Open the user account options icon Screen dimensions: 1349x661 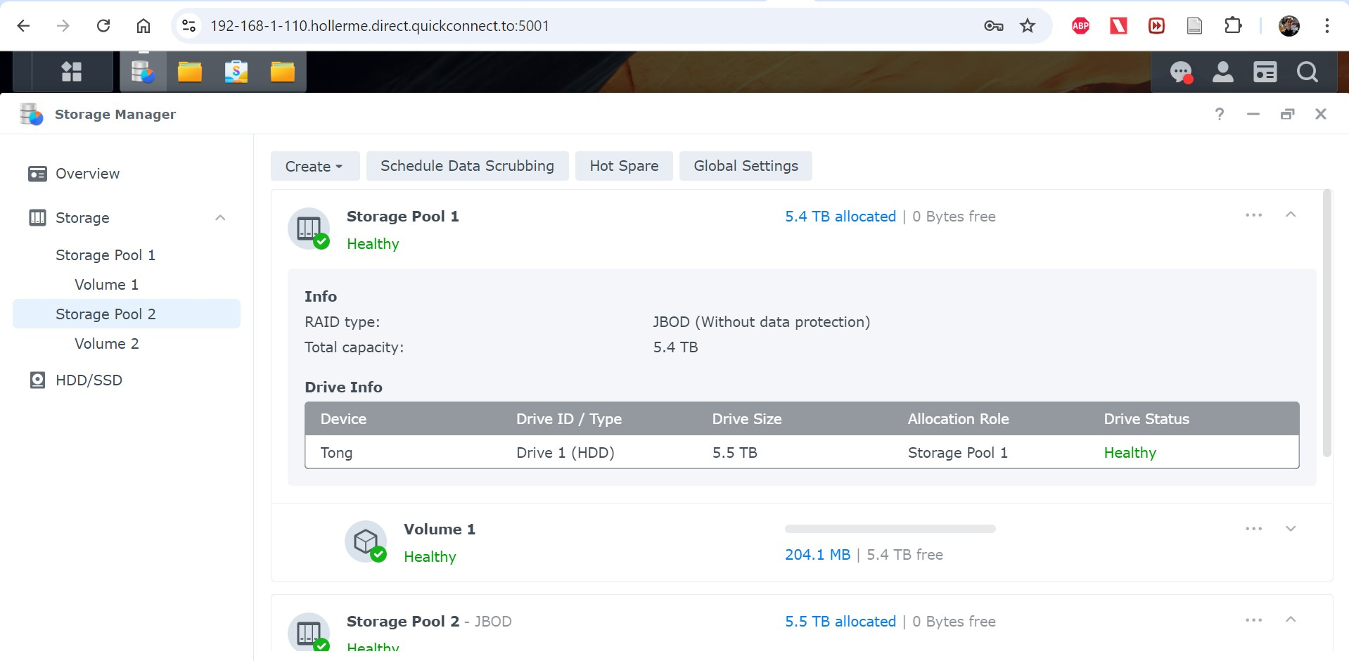1223,72
